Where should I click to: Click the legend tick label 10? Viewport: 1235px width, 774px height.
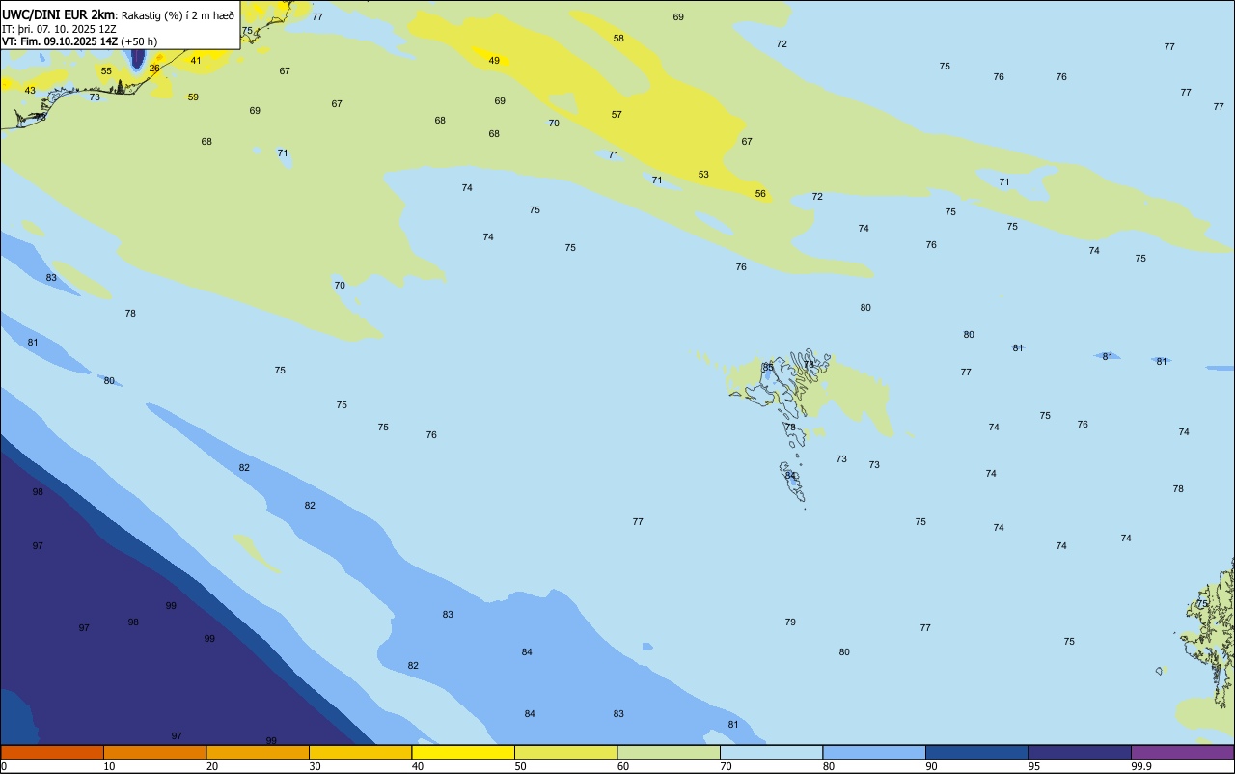pyautogui.click(x=109, y=766)
